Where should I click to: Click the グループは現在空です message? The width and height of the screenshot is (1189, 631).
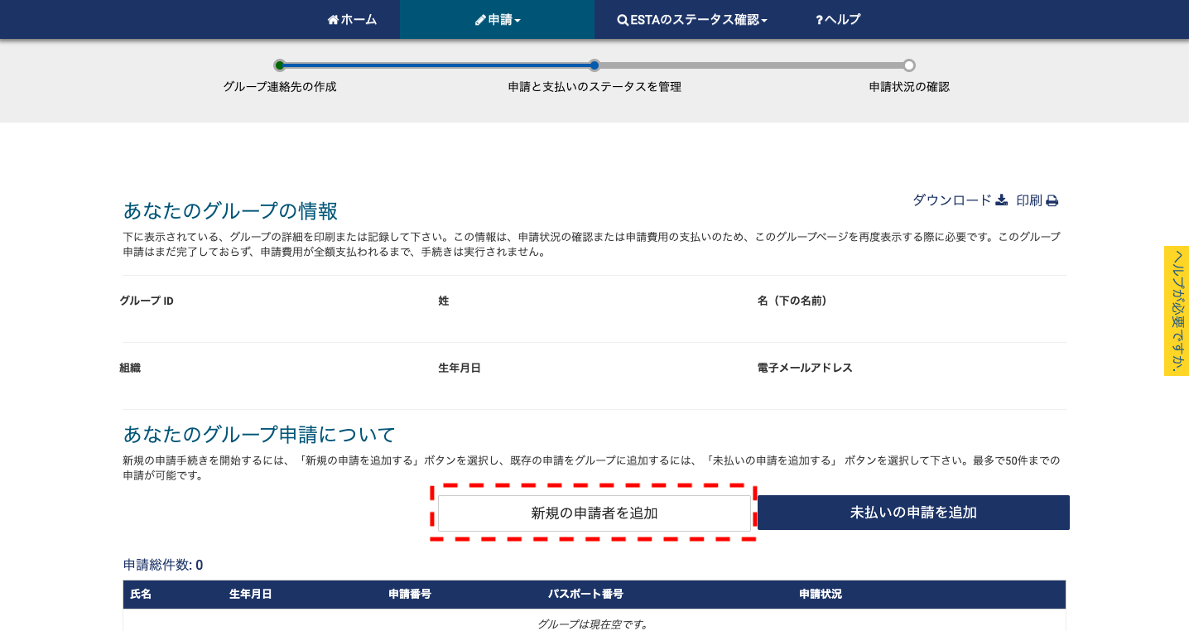click(x=593, y=624)
